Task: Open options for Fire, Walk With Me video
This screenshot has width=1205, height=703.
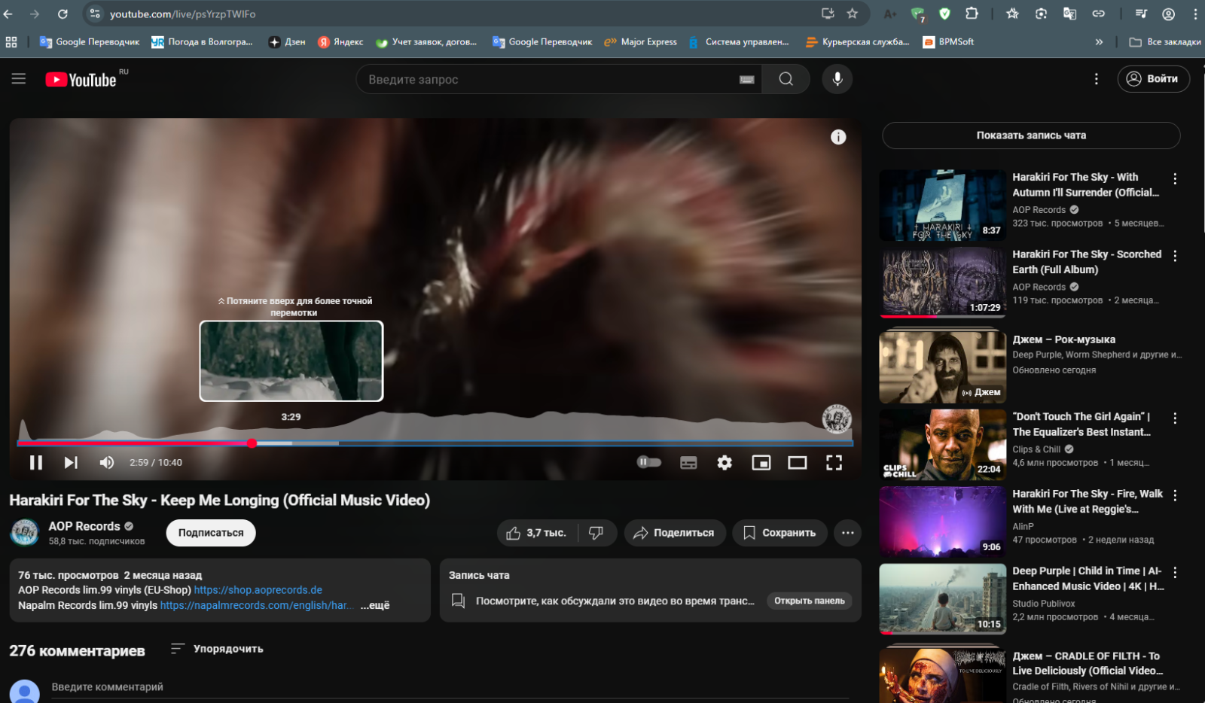Action: (1175, 495)
